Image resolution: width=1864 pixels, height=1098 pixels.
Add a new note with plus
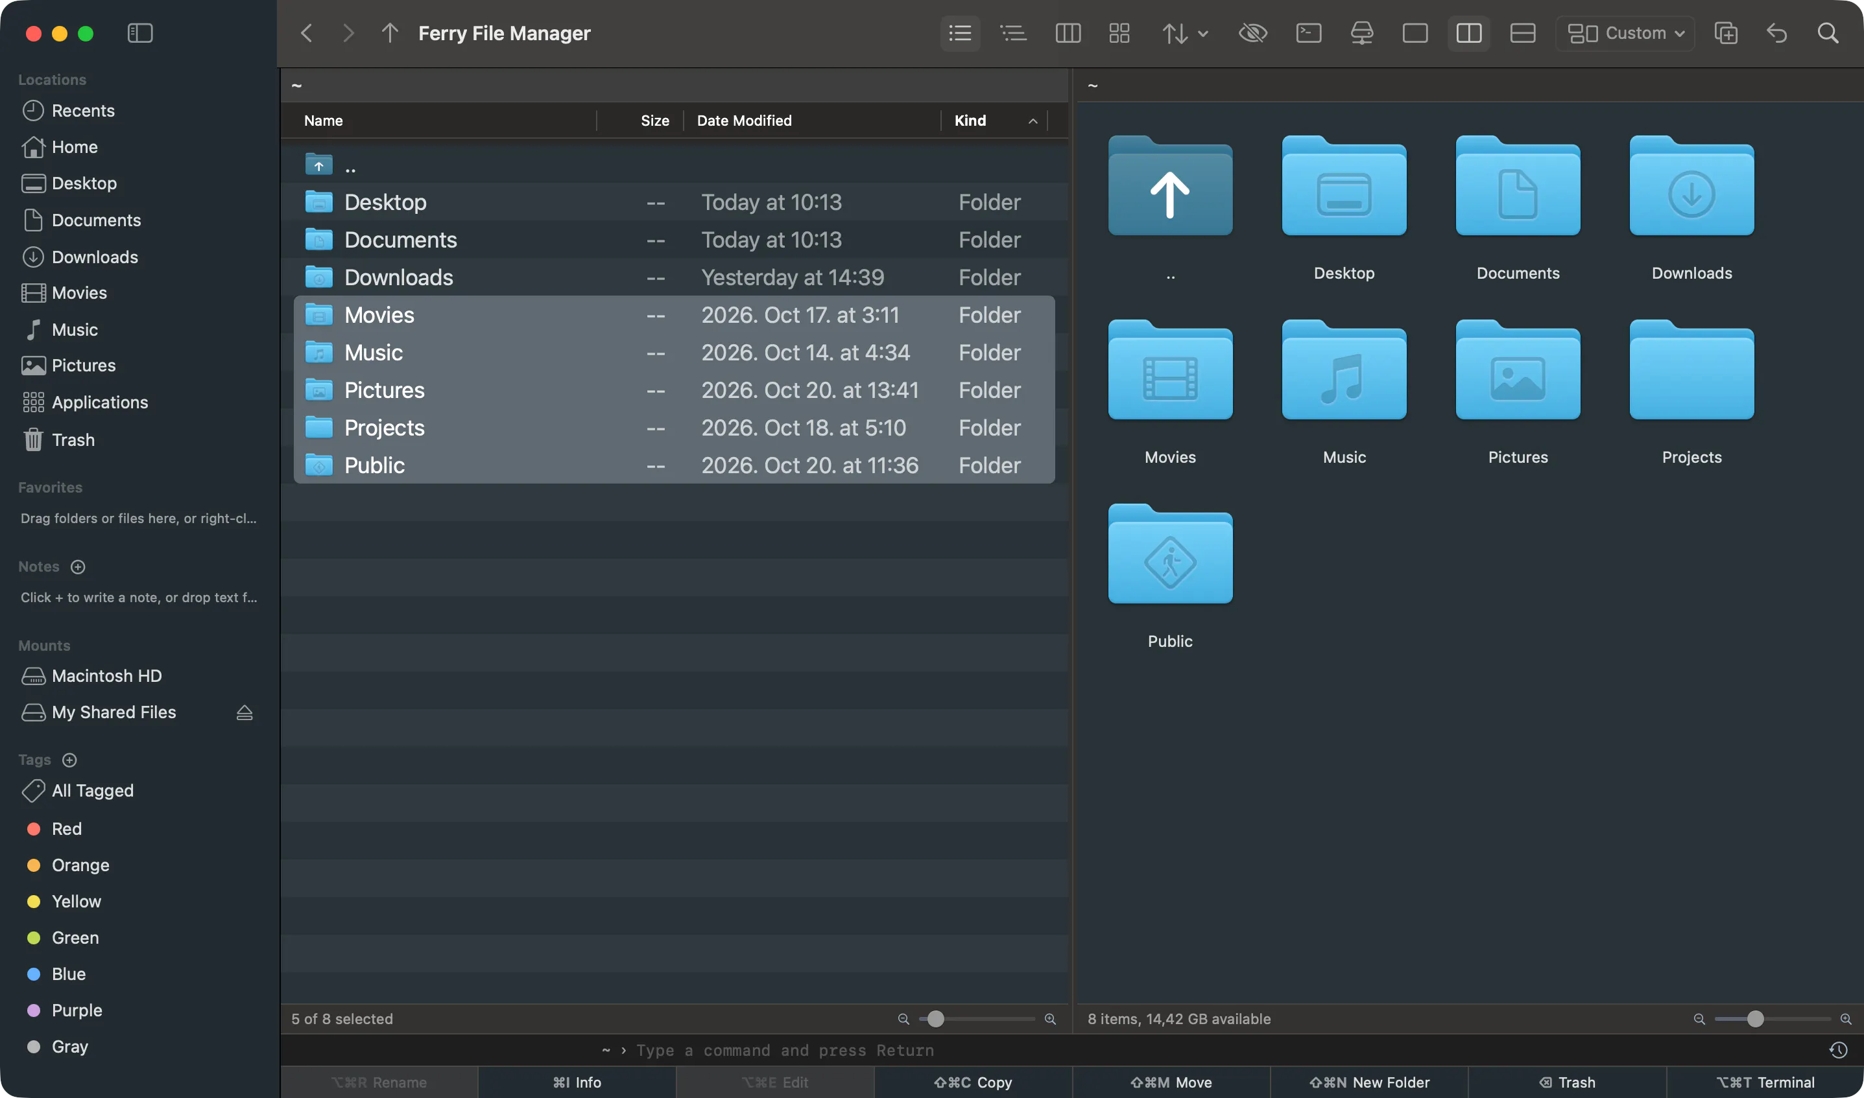(x=78, y=567)
